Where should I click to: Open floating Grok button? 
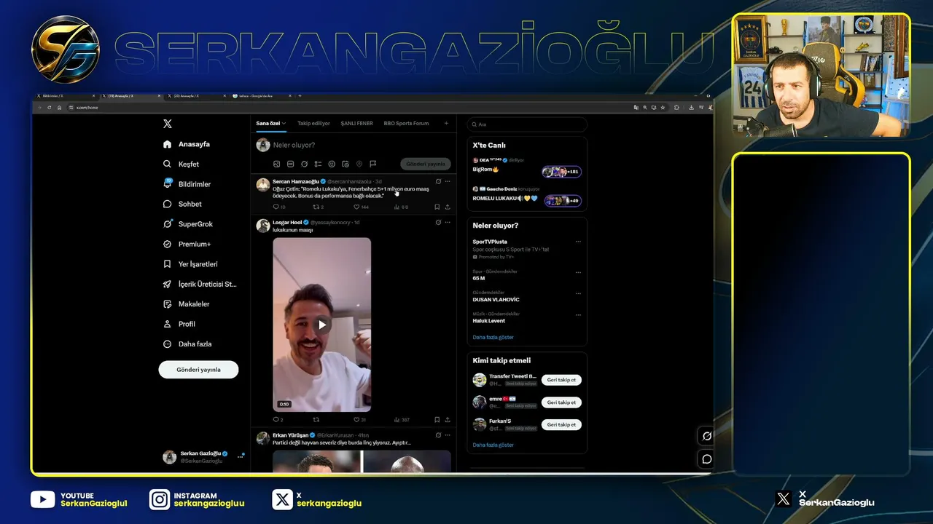pos(706,436)
